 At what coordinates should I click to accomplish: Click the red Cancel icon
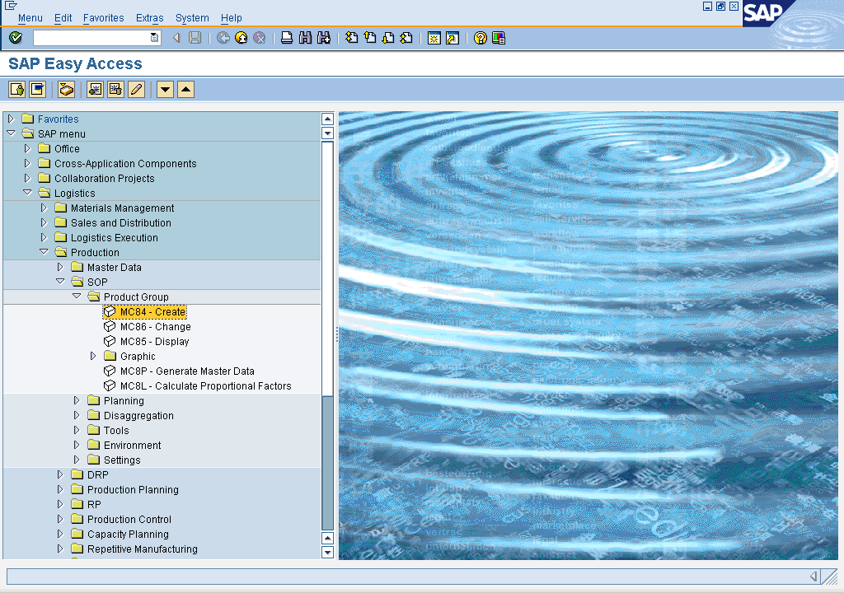pyautogui.click(x=260, y=38)
